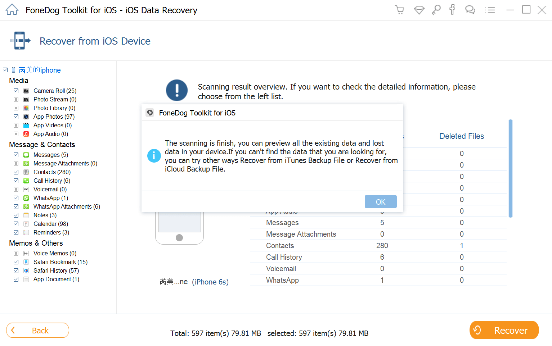Select the Safari History icon
The height and width of the screenshot is (346, 552).
tap(26, 271)
